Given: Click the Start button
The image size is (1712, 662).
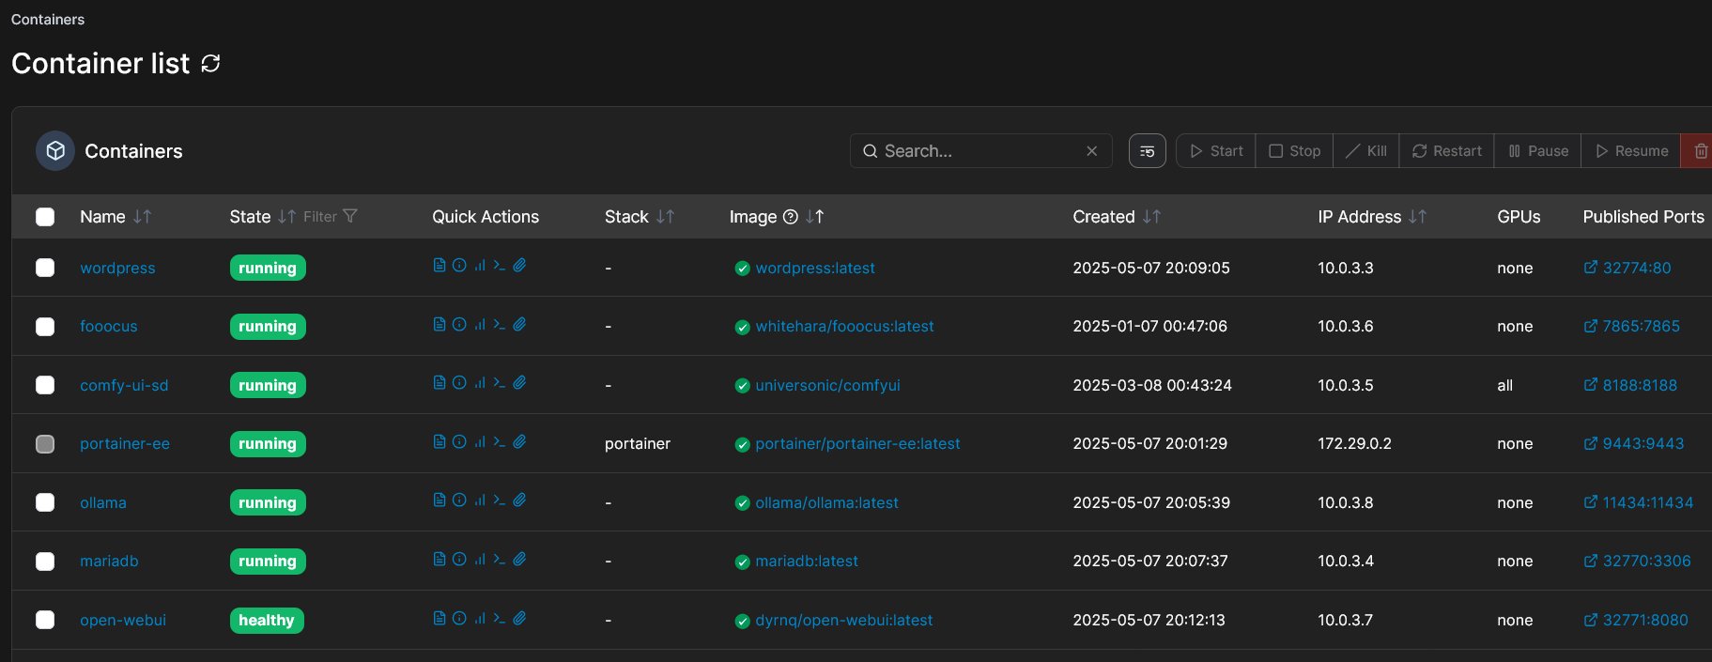Looking at the screenshot, I should [x=1216, y=151].
